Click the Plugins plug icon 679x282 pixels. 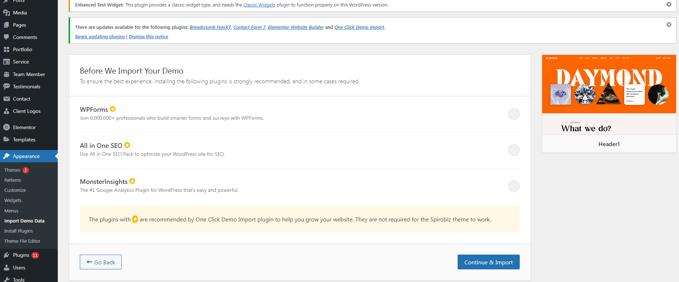point(7,255)
